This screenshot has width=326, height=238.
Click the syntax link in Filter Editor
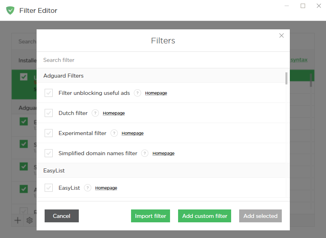(x=299, y=60)
